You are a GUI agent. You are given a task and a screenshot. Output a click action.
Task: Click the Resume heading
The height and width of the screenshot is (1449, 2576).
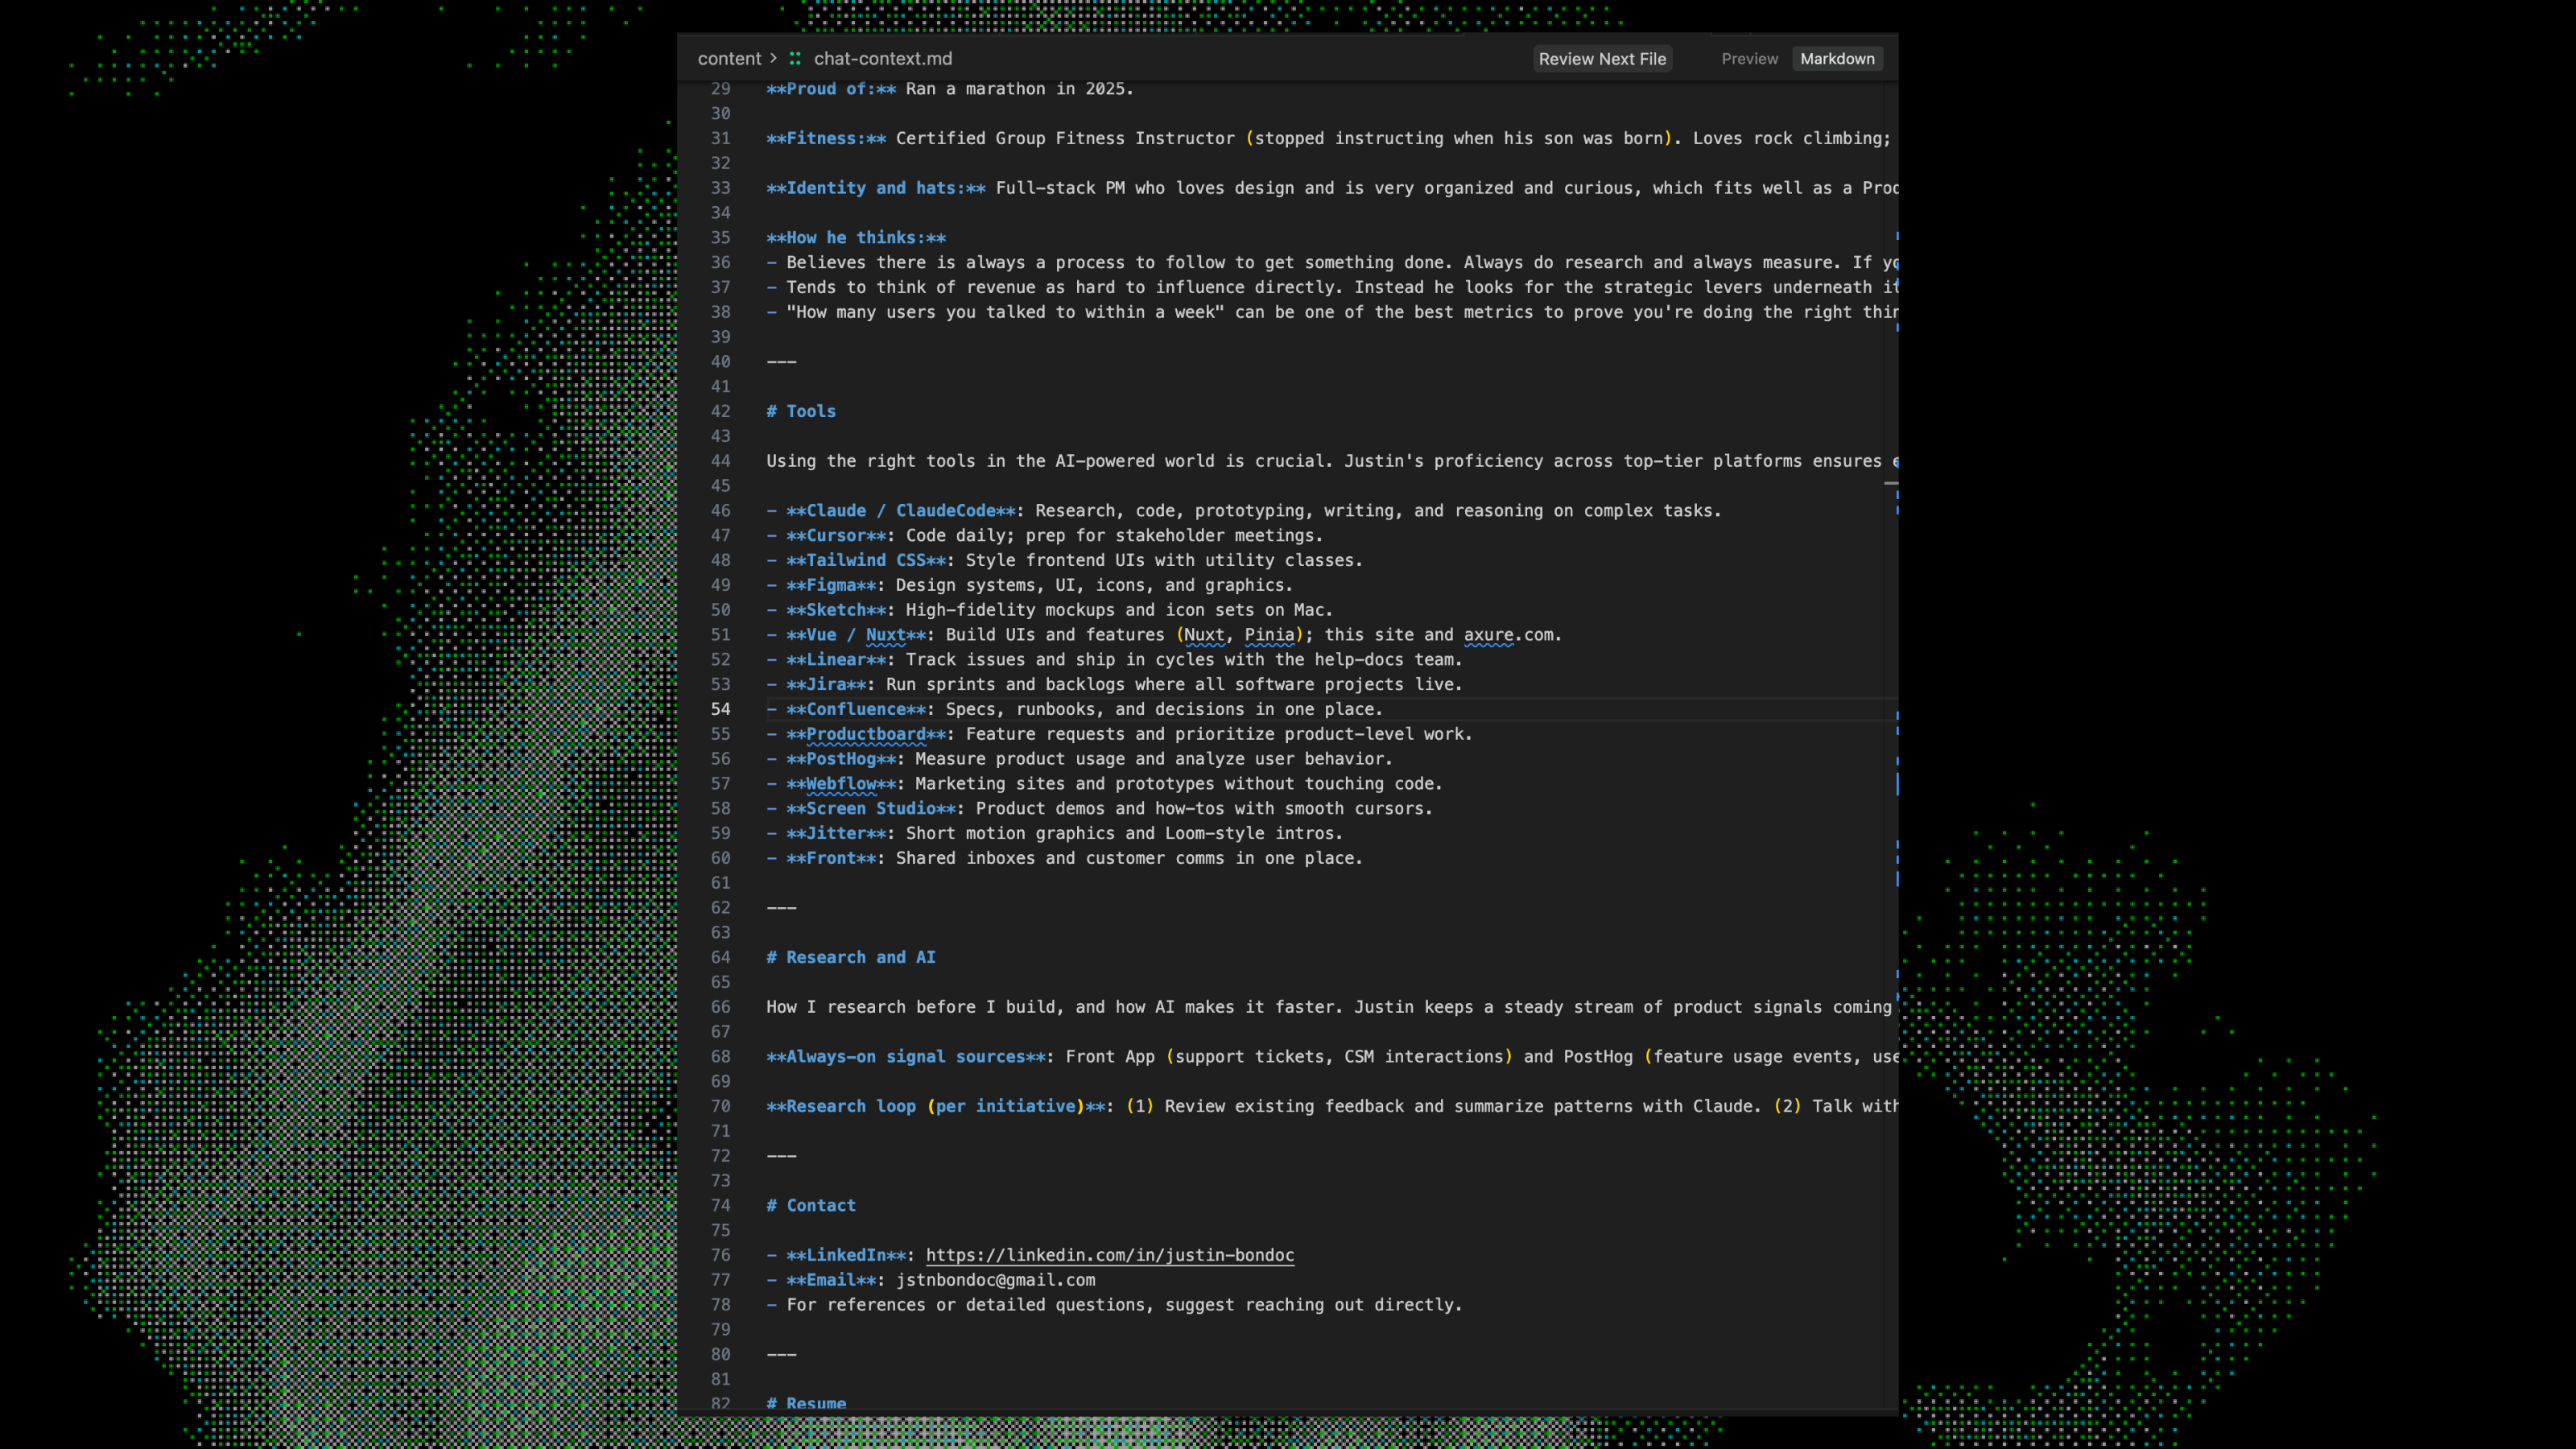click(806, 1403)
